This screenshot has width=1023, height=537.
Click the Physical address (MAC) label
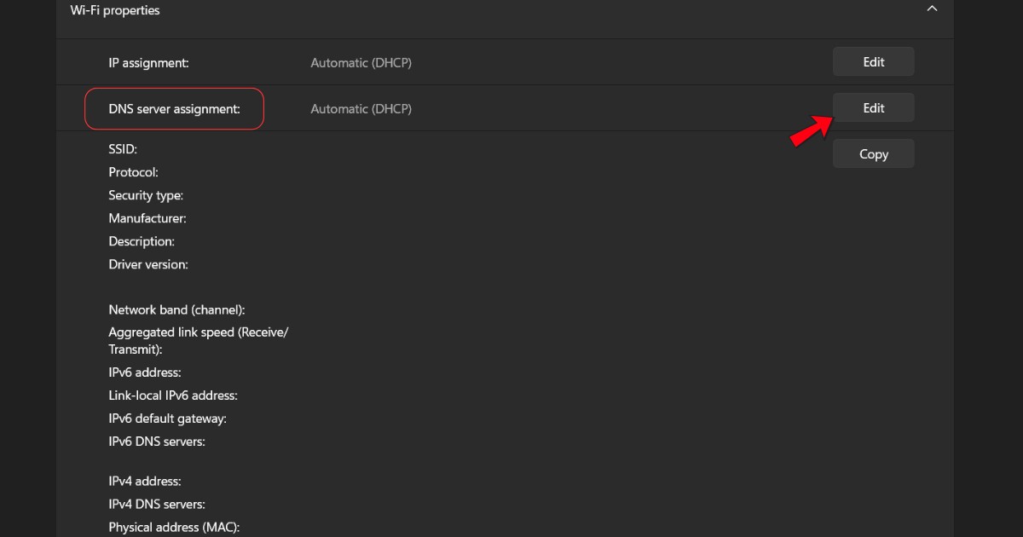(x=174, y=527)
